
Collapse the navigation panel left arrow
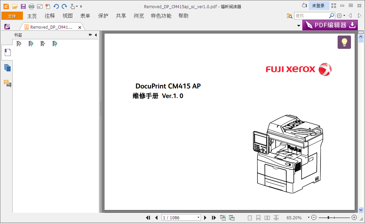coord(96,35)
